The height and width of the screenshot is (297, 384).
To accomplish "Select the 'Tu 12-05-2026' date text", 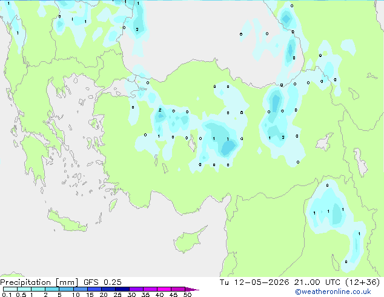I will point(254,282).
